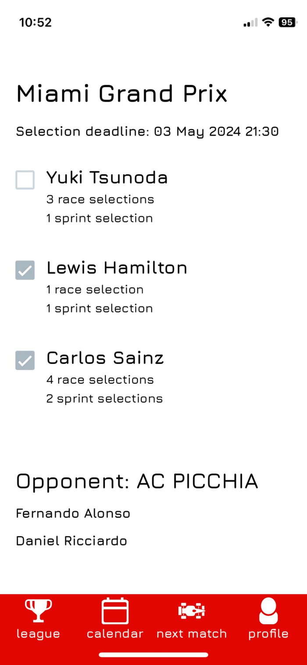Tap the cellular signal bars icon
Screen dimensions: 307x665
point(250,23)
